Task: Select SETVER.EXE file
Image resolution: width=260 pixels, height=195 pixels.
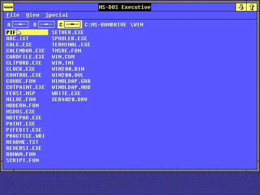Action: tap(68, 32)
